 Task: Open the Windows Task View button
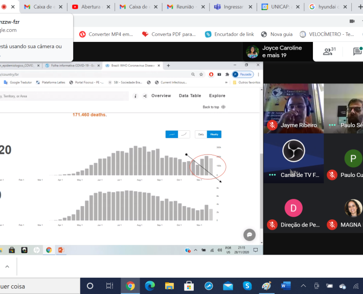point(109,286)
